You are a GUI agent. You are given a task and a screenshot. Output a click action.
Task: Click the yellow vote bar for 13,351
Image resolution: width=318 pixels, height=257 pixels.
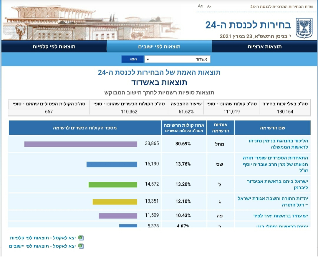coord(115,202)
